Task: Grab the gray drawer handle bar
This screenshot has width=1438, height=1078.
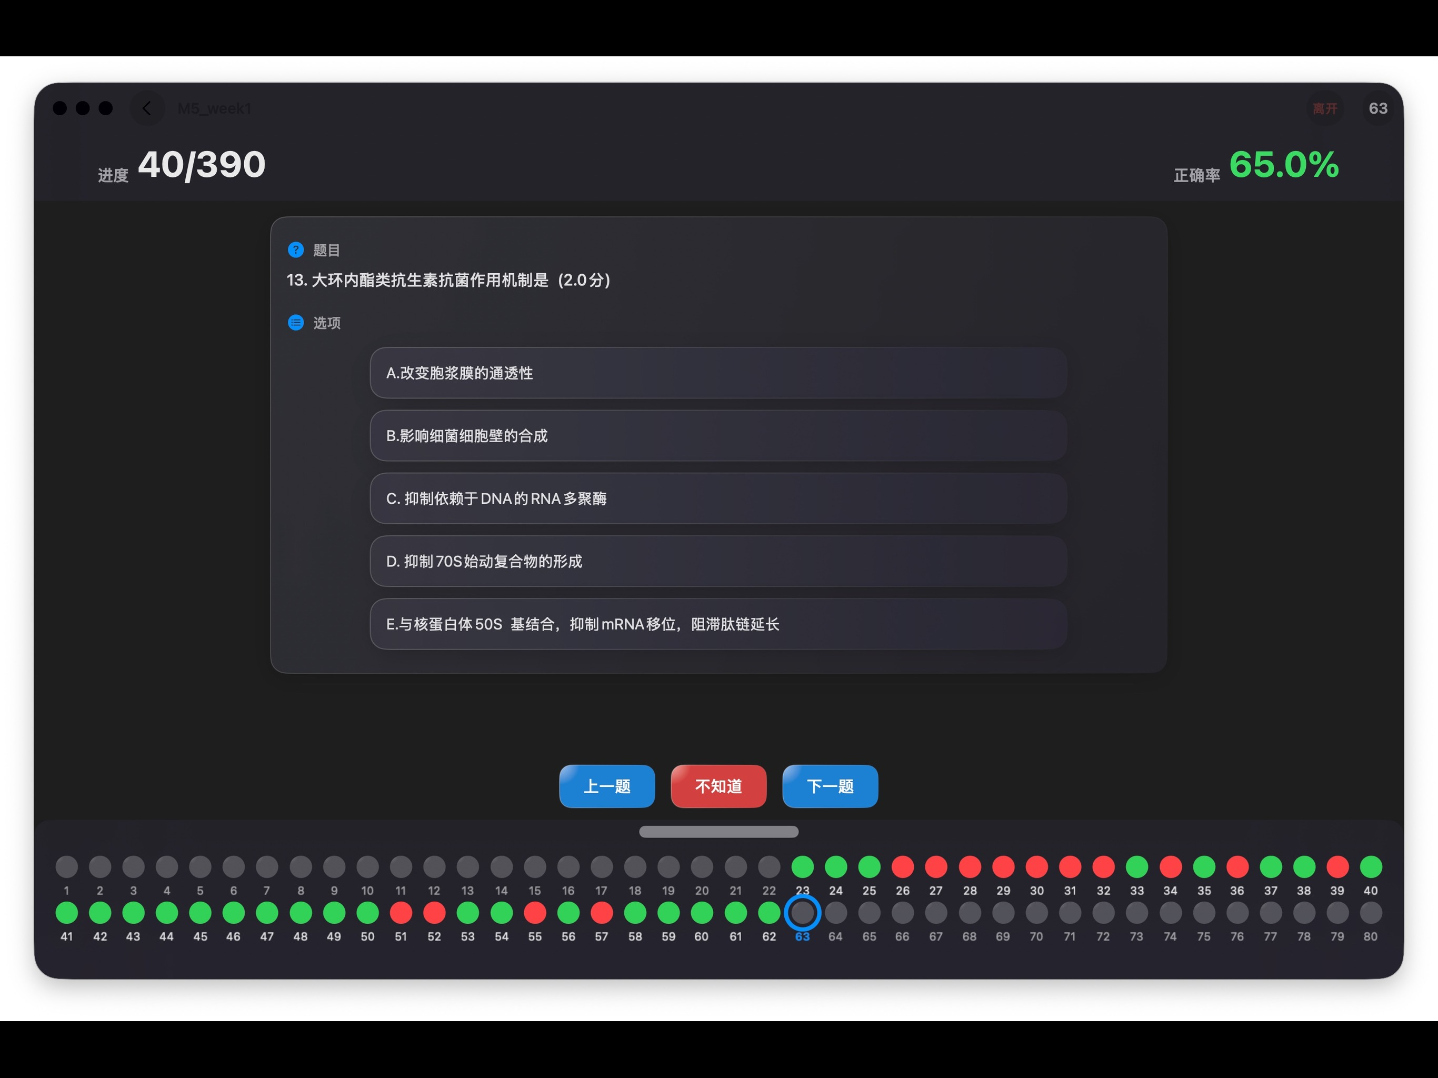Action: coord(718,832)
